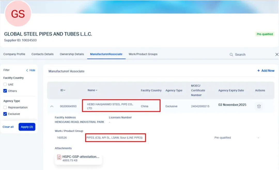Screen dimensions: 279x170
Task: Click the Facility Country column header
Action: coord(151,91)
